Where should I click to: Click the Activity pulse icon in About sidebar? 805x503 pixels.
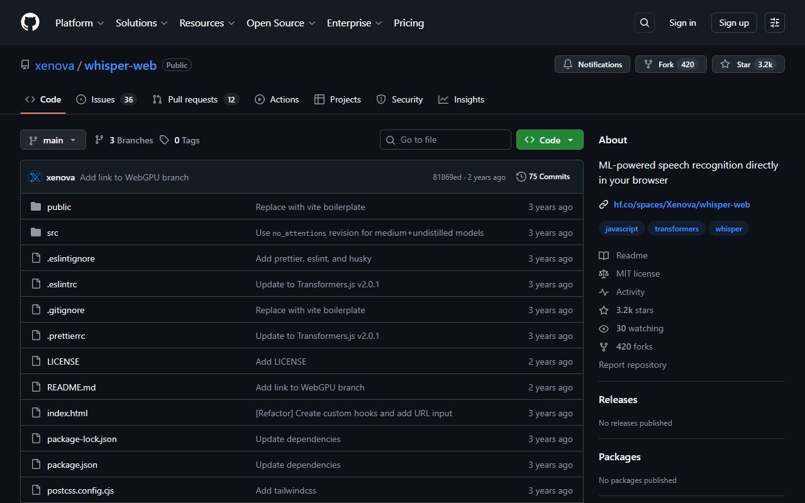click(x=604, y=292)
